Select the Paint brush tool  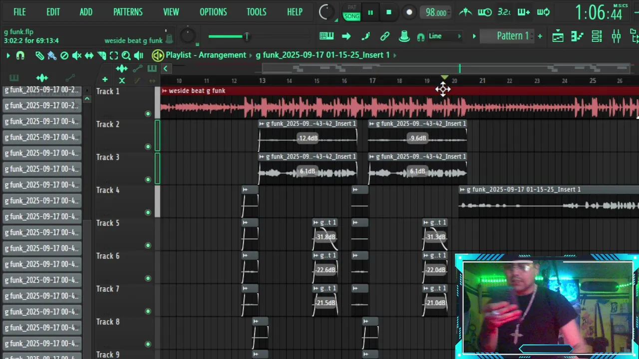(x=52, y=55)
